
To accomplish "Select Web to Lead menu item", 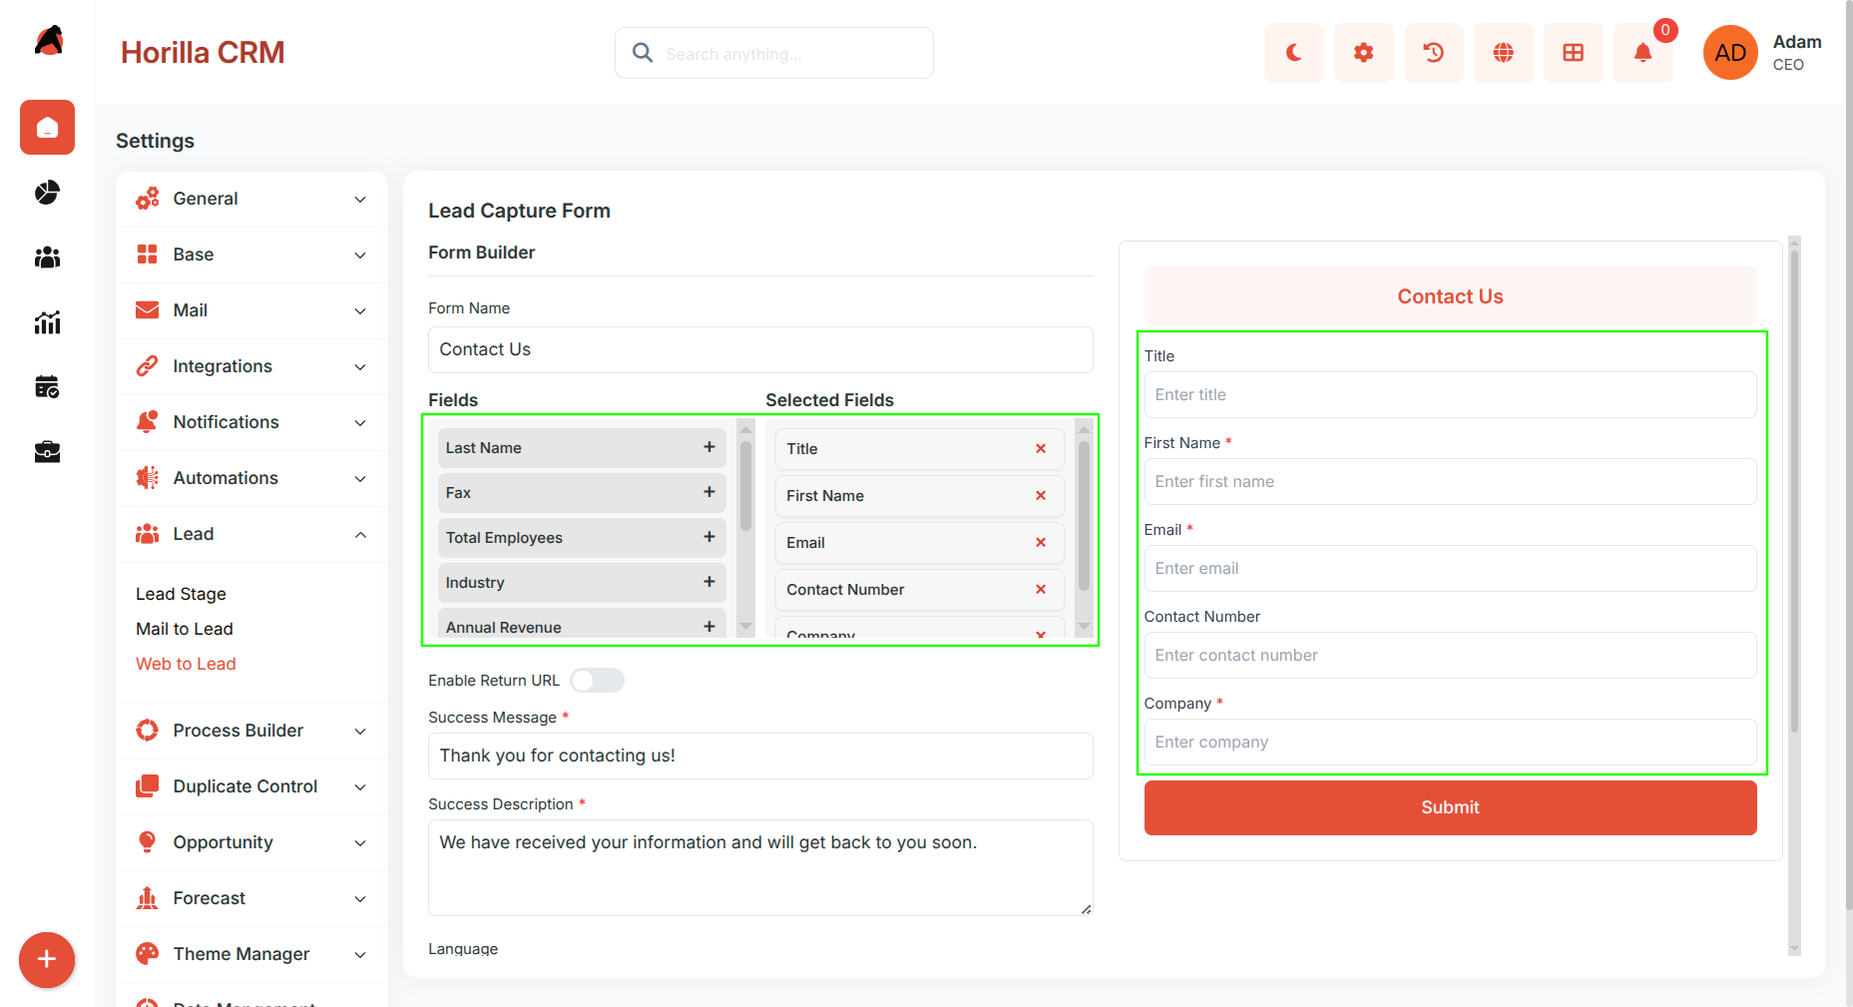I will pos(186,664).
